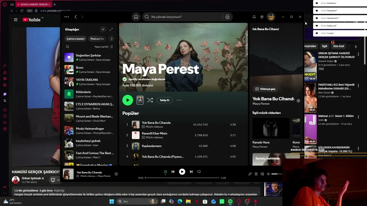Open WhatsApp from the Windows taskbar
The width and height of the screenshot is (367, 206).
[x=222, y=201]
